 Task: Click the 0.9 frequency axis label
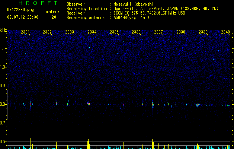point(3,86)
